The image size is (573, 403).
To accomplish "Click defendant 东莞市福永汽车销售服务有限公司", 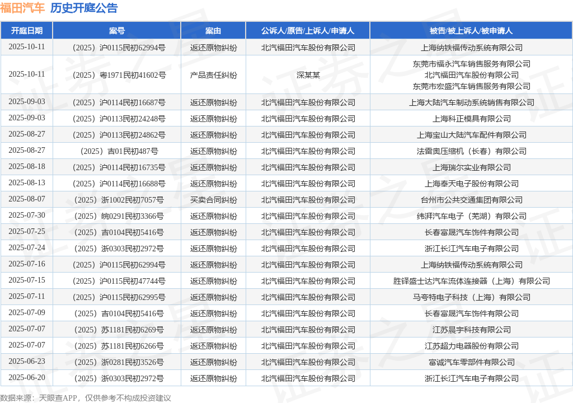I will [471, 64].
